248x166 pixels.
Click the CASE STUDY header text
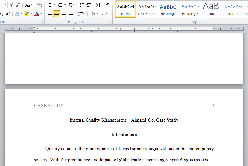pyautogui.click(x=49, y=106)
